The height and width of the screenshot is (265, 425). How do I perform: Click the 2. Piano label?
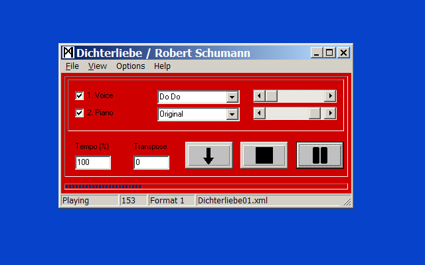point(100,113)
